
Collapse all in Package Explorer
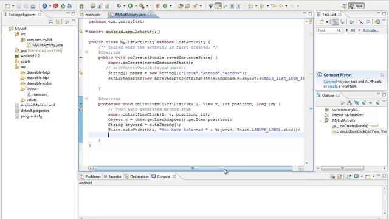click(50, 22)
